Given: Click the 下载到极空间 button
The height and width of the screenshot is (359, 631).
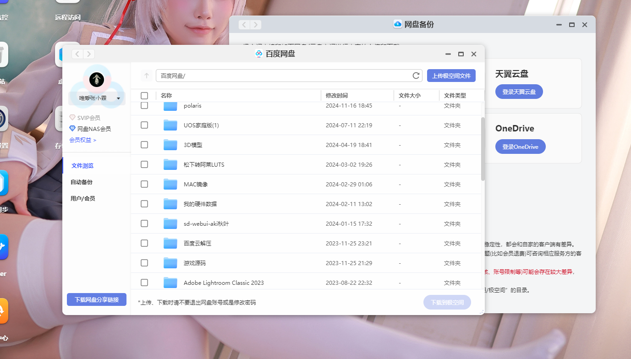Looking at the screenshot, I should [447, 302].
